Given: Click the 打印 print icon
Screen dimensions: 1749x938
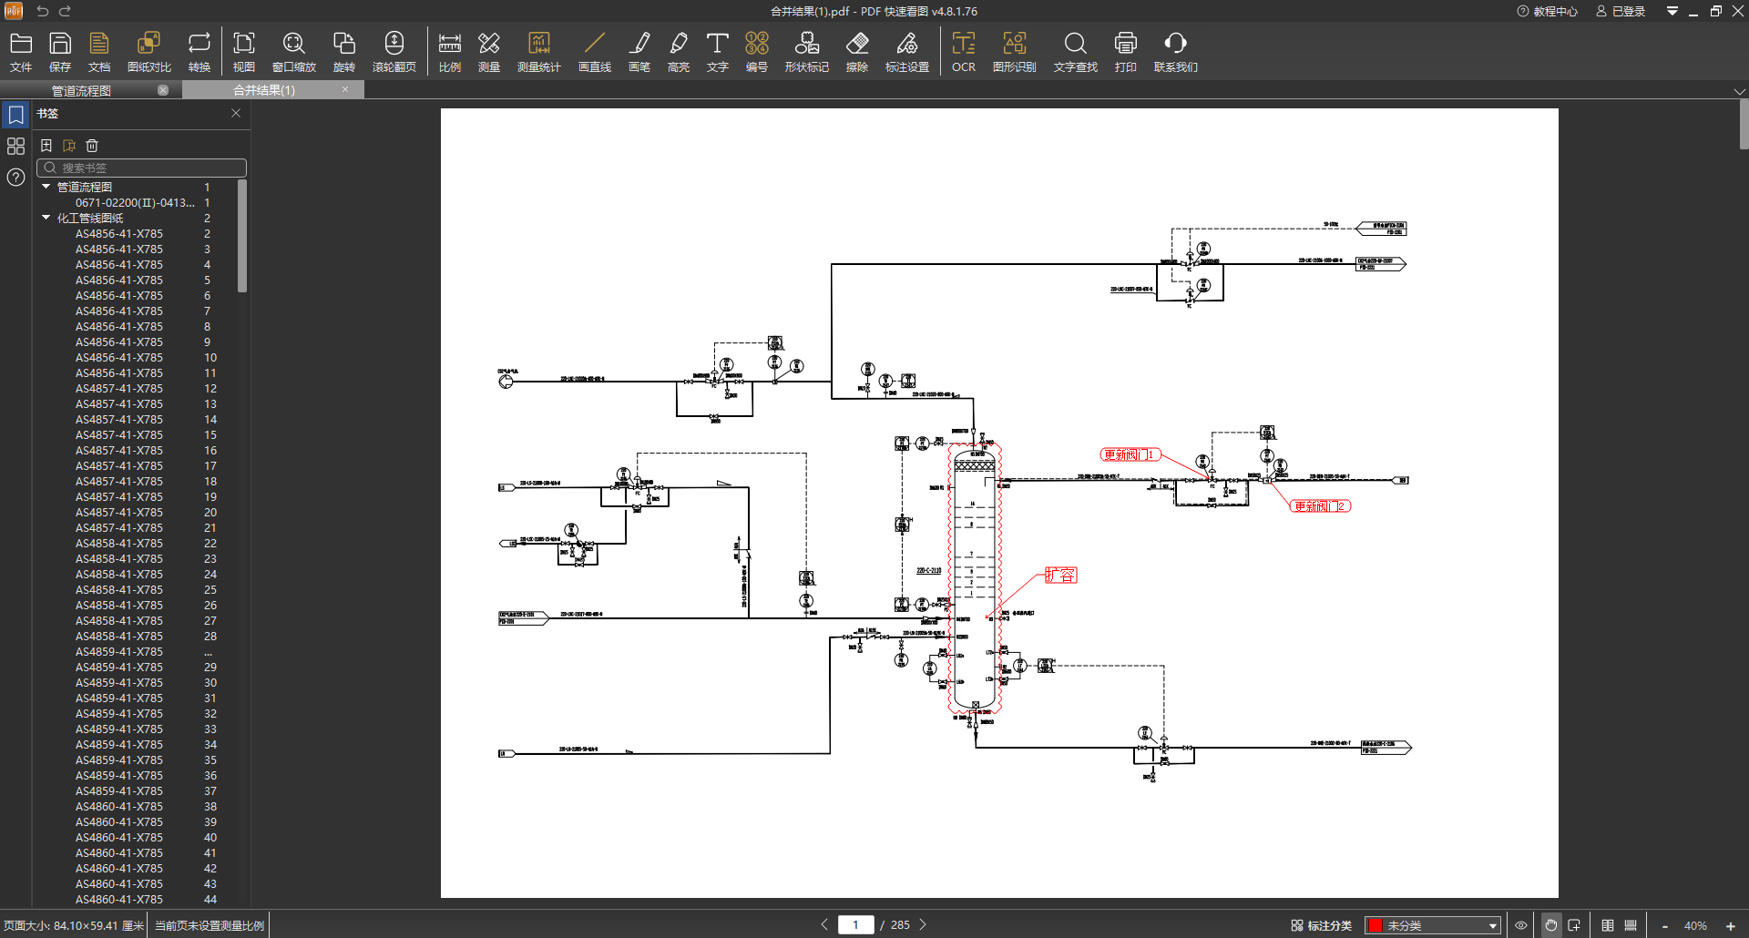Looking at the screenshot, I should pos(1125,52).
